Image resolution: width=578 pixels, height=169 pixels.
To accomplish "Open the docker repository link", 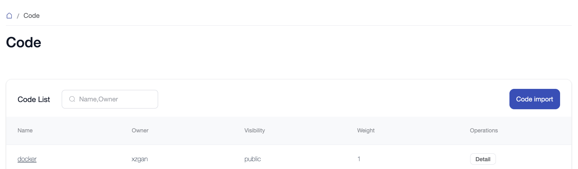I will tap(27, 159).
